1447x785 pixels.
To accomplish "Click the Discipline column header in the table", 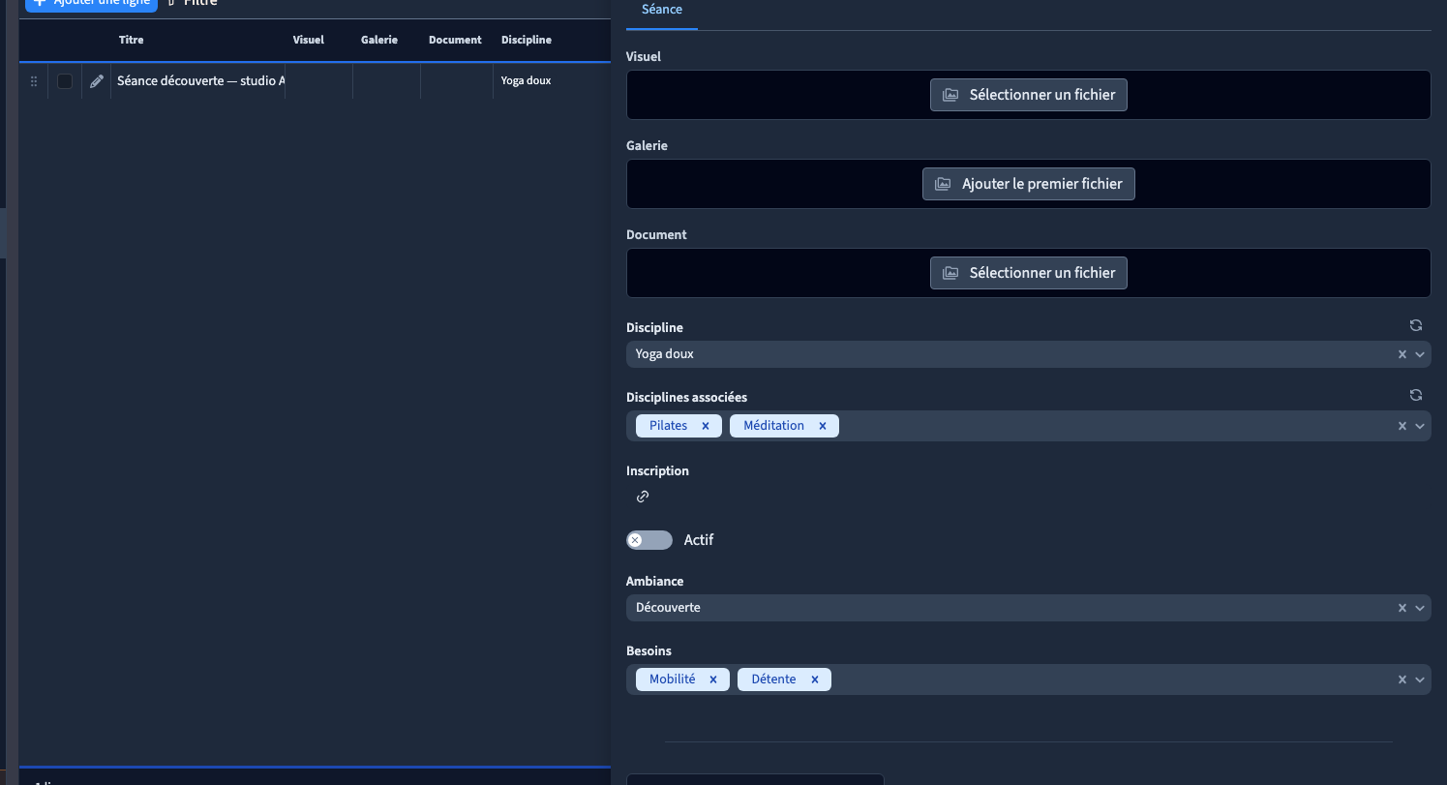I will tap(527, 40).
